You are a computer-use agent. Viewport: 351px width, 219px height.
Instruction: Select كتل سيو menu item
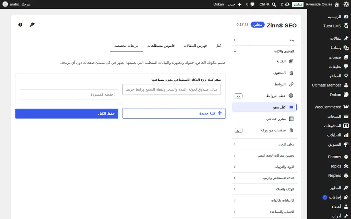click(264, 107)
